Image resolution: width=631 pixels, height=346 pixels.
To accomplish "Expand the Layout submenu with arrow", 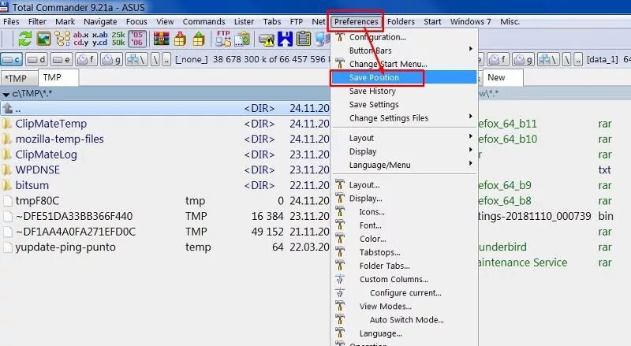I will coord(404,138).
